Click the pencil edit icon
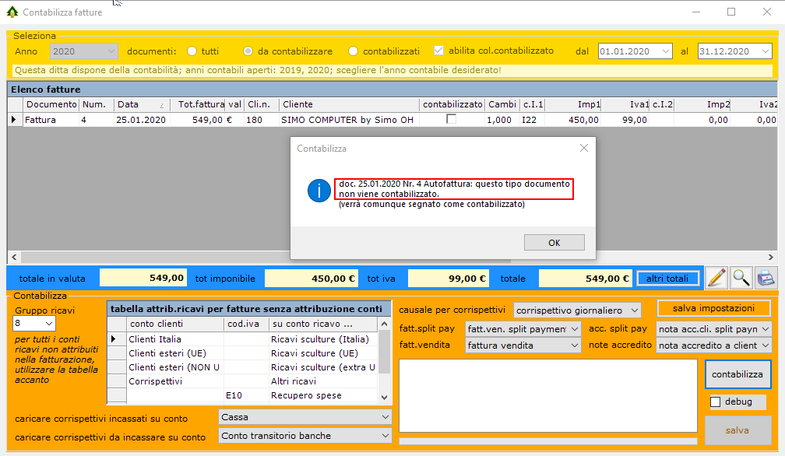Image resolution: width=785 pixels, height=456 pixels. tap(716, 278)
